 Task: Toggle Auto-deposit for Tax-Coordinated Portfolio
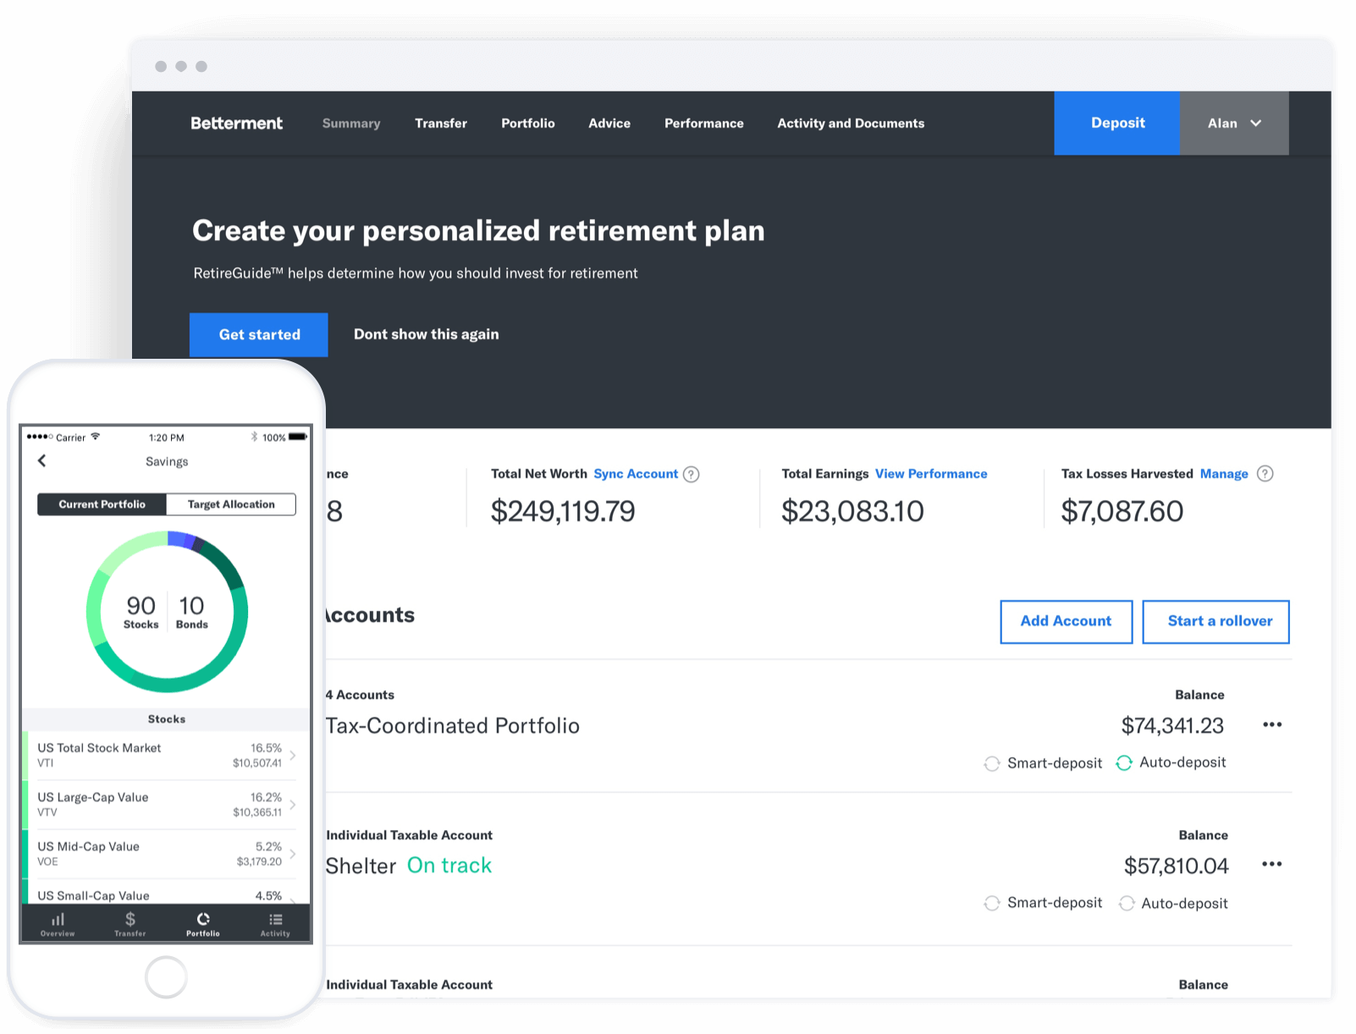(1124, 763)
